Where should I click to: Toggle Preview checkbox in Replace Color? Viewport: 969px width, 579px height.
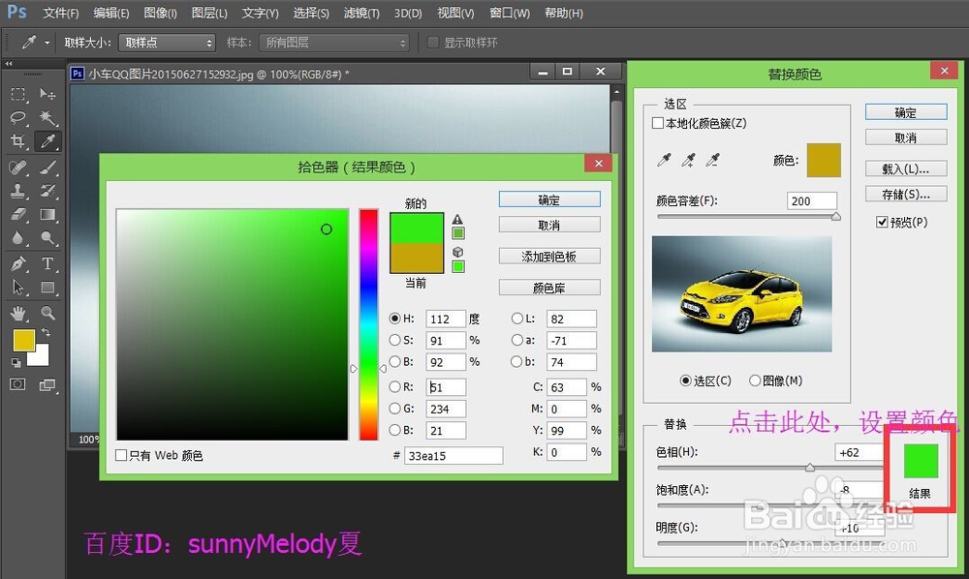click(x=882, y=222)
